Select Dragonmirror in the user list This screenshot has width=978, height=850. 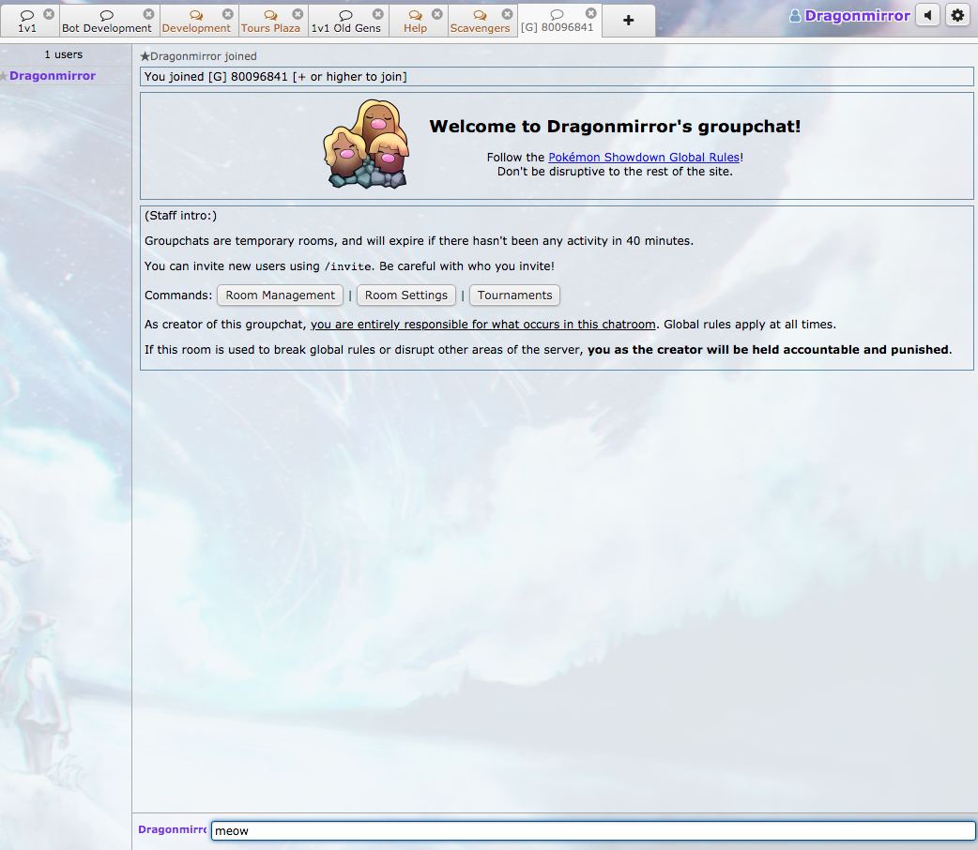53,75
